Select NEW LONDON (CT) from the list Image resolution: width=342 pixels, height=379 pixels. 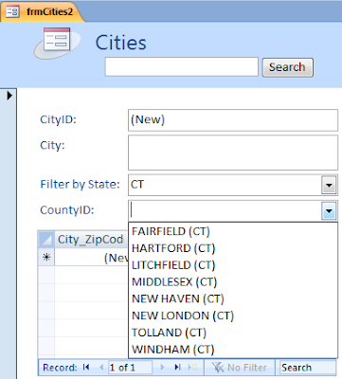[x=233, y=316]
